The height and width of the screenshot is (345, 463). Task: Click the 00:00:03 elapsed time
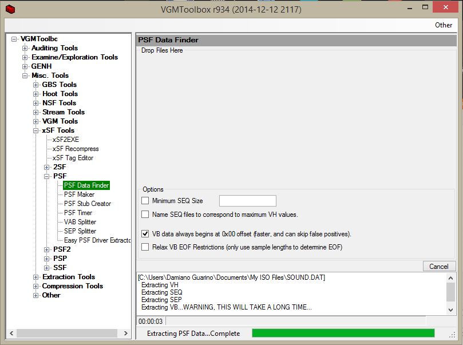tap(151, 321)
